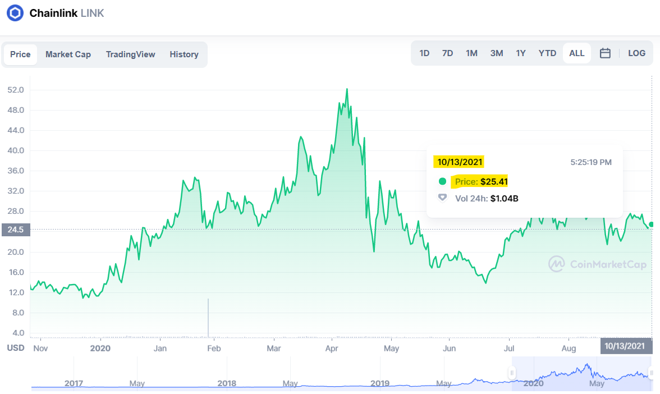Show the ALL time range
This screenshot has width=660, height=394.
click(x=577, y=53)
